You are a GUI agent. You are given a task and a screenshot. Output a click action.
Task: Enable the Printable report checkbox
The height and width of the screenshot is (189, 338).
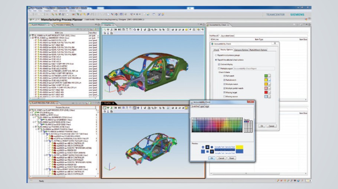(218, 68)
